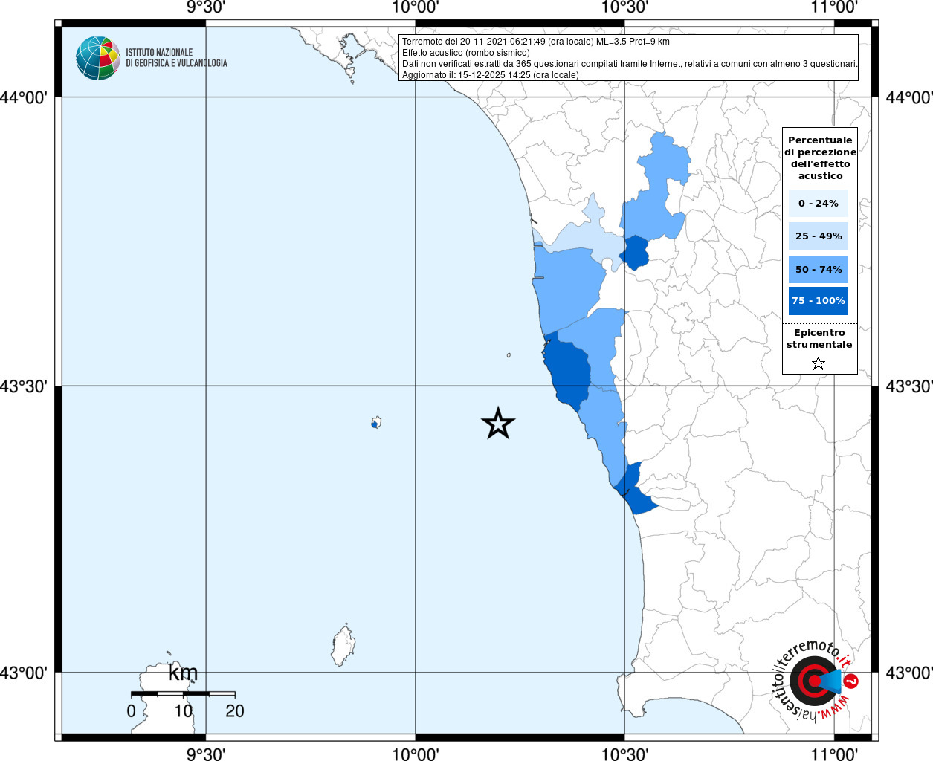Click the right 43°30' latitude label

908,386
